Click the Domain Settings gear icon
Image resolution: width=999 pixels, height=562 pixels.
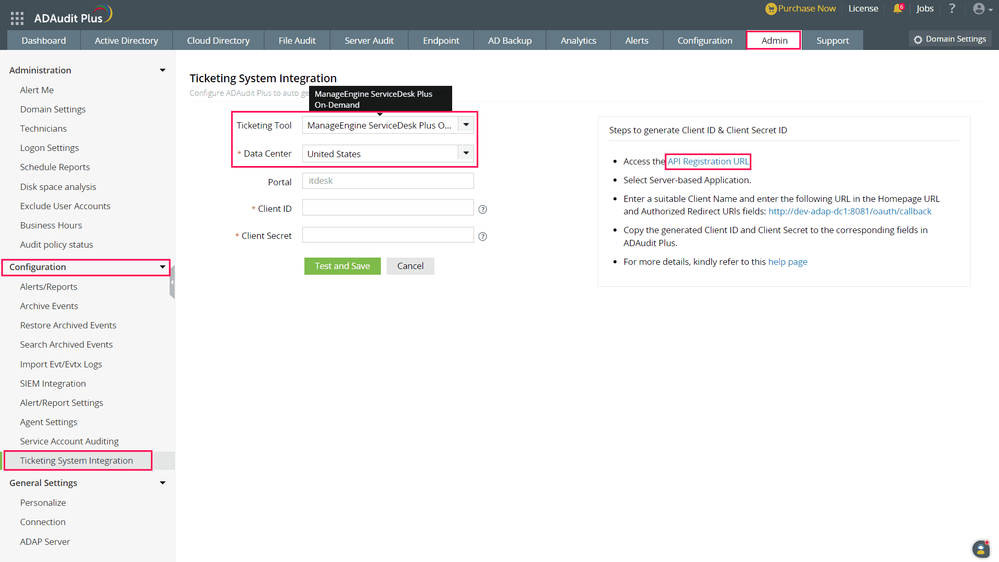click(918, 39)
